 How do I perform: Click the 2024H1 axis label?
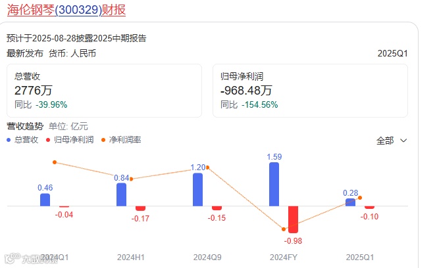131,257
